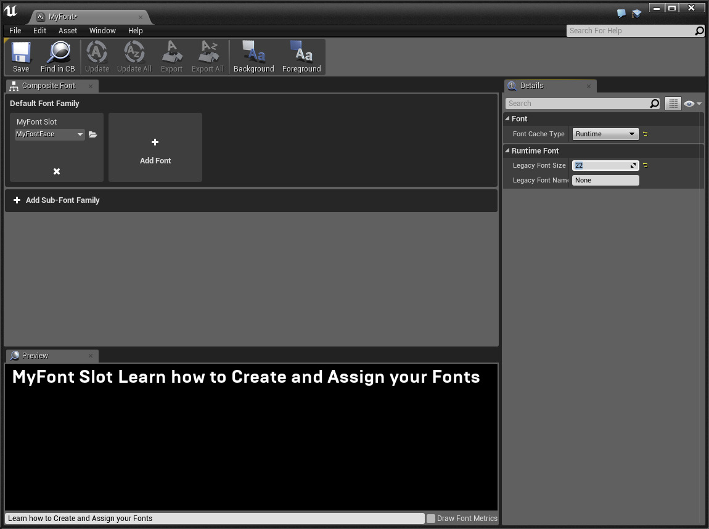The width and height of the screenshot is (709, 529).
Task: Click the Add Font button
Action: click(x=155, y=147)
